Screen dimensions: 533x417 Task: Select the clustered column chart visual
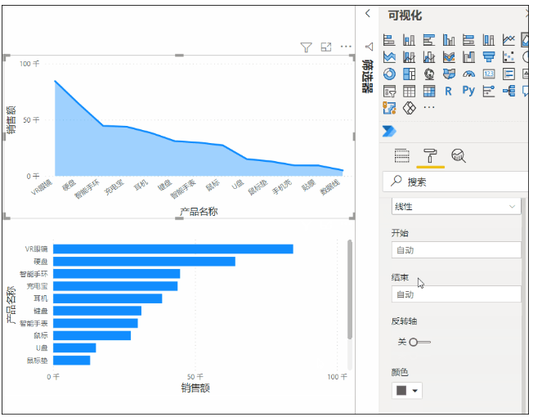coord(449,40)
